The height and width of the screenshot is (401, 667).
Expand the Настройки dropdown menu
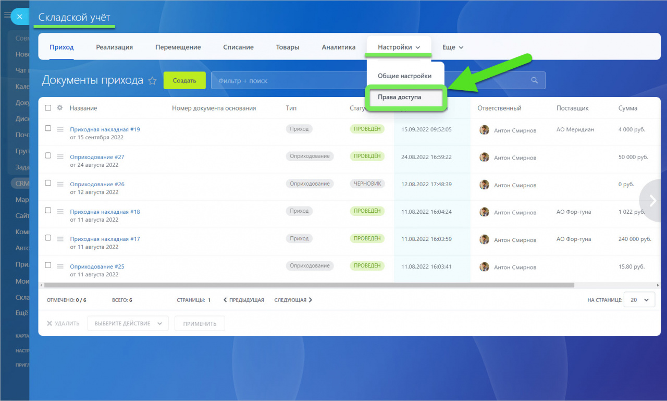(399, 47)
